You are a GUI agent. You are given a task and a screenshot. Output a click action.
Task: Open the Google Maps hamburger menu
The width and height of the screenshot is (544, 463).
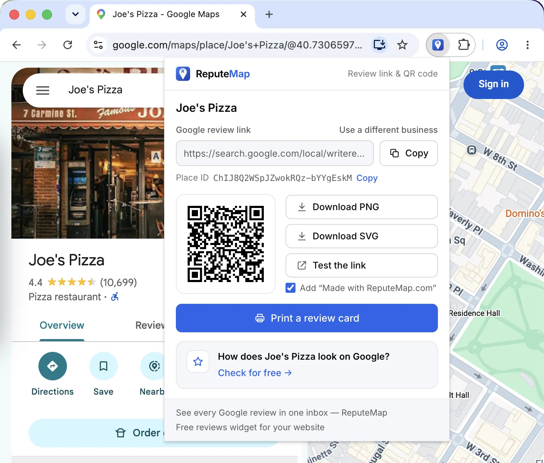[x=43, y=90]
